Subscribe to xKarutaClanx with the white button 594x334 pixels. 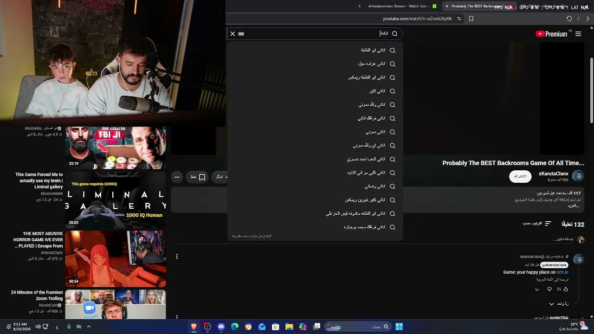point(520,176)
